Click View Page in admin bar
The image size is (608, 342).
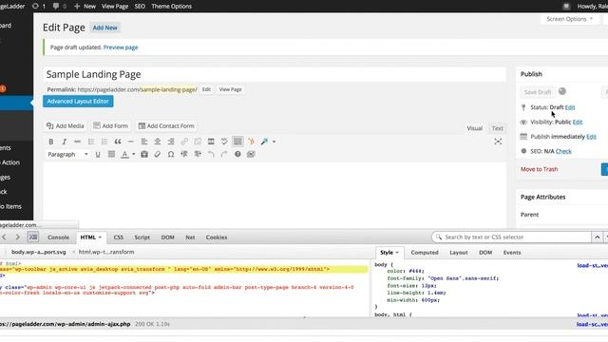point(115,7)
